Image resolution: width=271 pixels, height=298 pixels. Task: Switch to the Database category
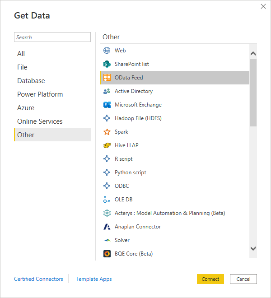(x=31, y=81)
